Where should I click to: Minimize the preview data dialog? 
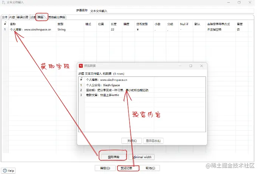point(180,66)
